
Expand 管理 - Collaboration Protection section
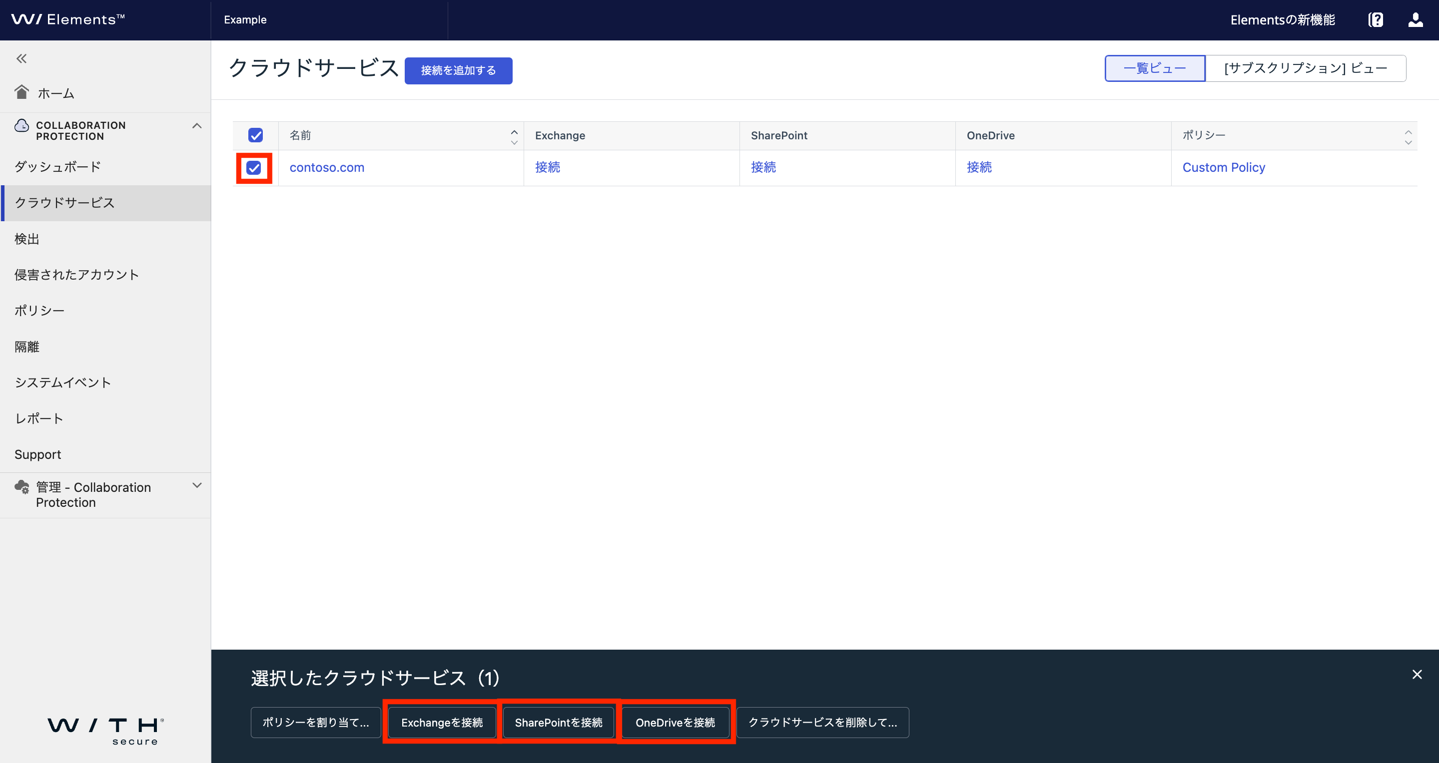197,485
